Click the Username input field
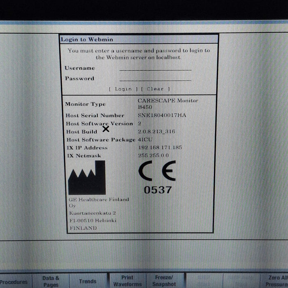 coord(156,68)
